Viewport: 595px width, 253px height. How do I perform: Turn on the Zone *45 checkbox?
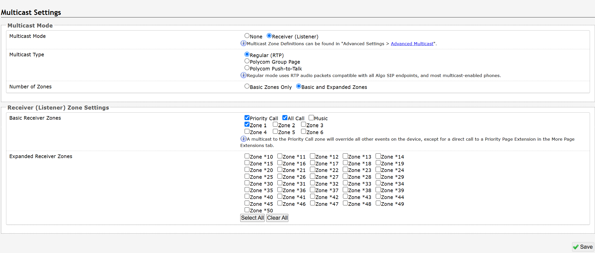click(x=247, y=203)
